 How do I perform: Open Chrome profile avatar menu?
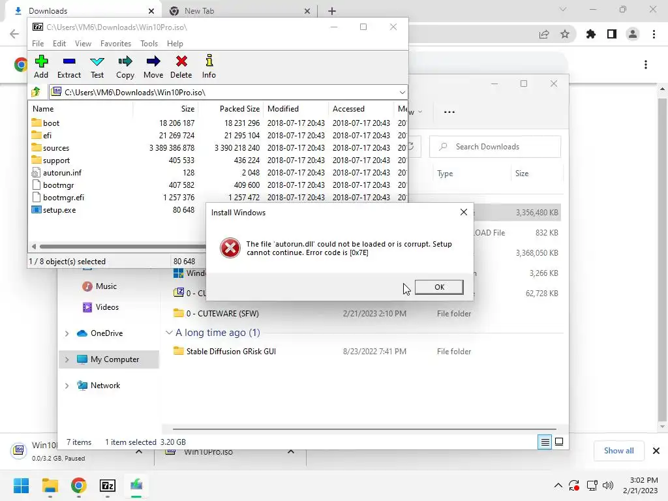(633, 34)
